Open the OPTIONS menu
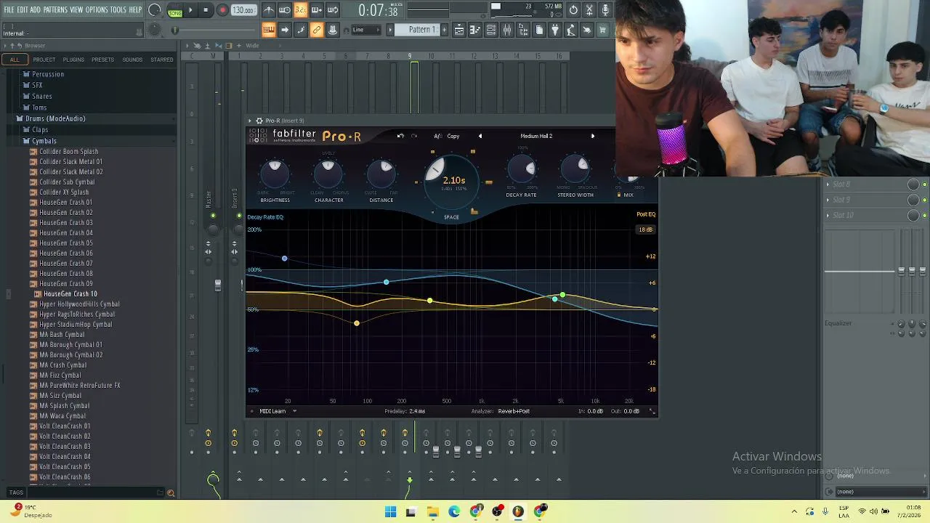The width and height of the screenshot is (930, 523). [x=97, y=10]
